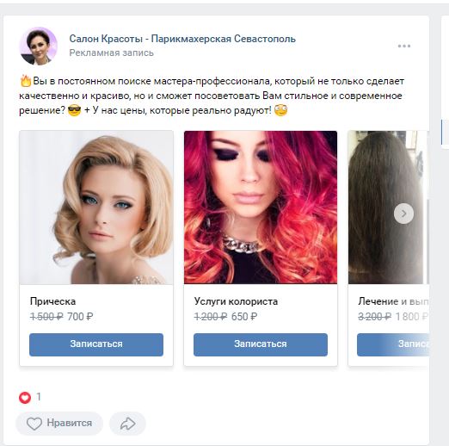
Task: Show next carousel cards with arrow
Action: click(x=403, y=214)
